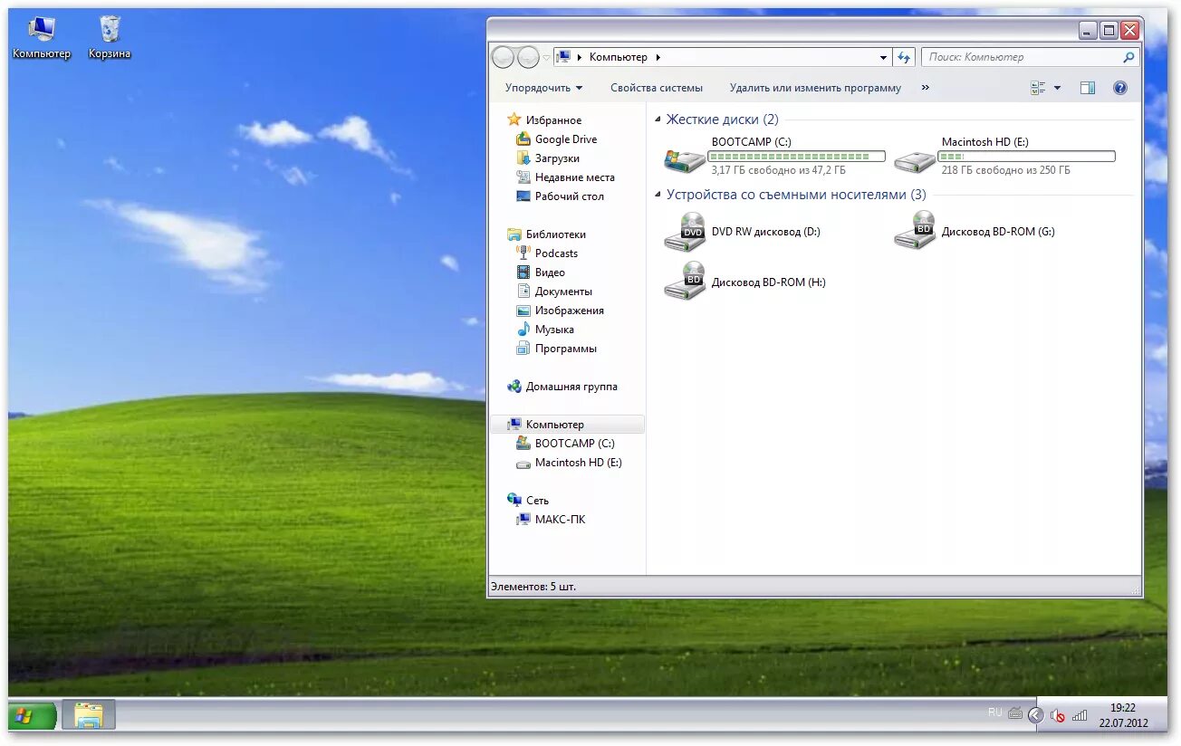Screen dimensions: 1181x746
Task: Open the Start button on the taskbar
Action: click(x=33, y=716)
